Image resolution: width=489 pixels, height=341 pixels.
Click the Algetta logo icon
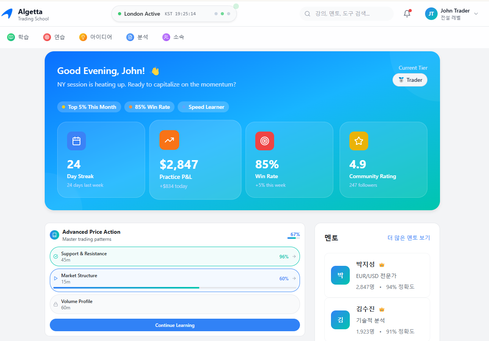tap(7, 14)
